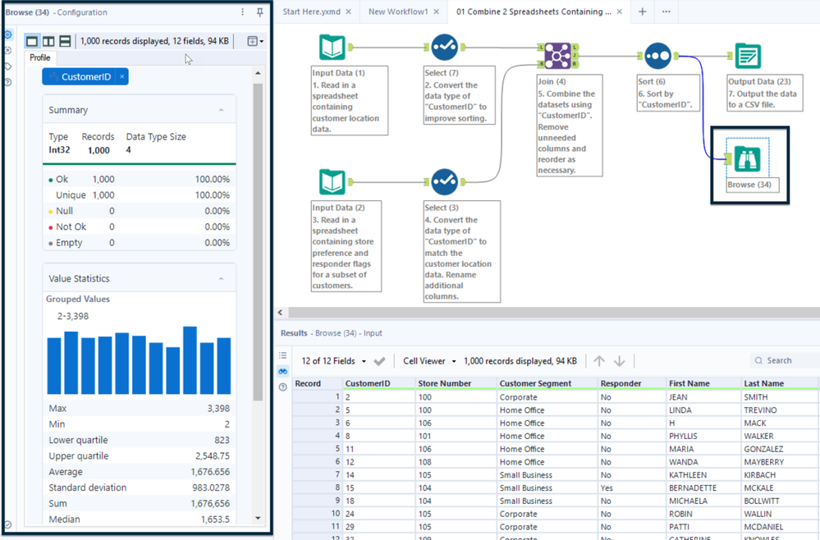The height and width of the screenshot is (540, 820).
Task: Click the Join (4) tool icon
Action: (557, 56)
